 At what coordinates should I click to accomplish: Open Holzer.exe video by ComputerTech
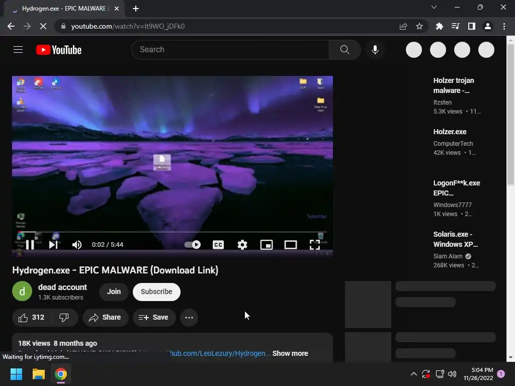pos(450,132)
